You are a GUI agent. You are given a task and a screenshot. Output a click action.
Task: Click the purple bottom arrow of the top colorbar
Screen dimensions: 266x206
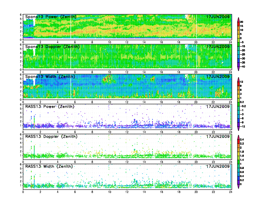tap(238, 69)
